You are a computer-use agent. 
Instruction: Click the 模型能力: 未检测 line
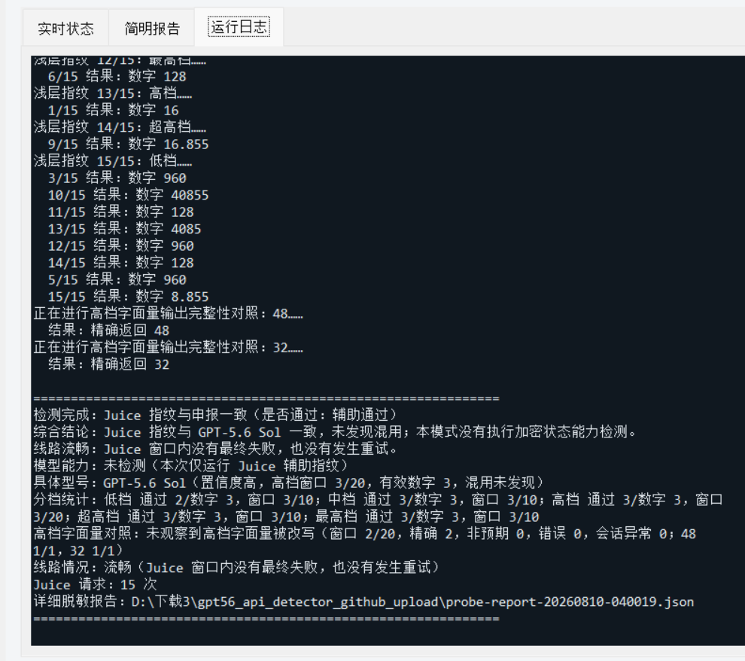tap(192, 466)
